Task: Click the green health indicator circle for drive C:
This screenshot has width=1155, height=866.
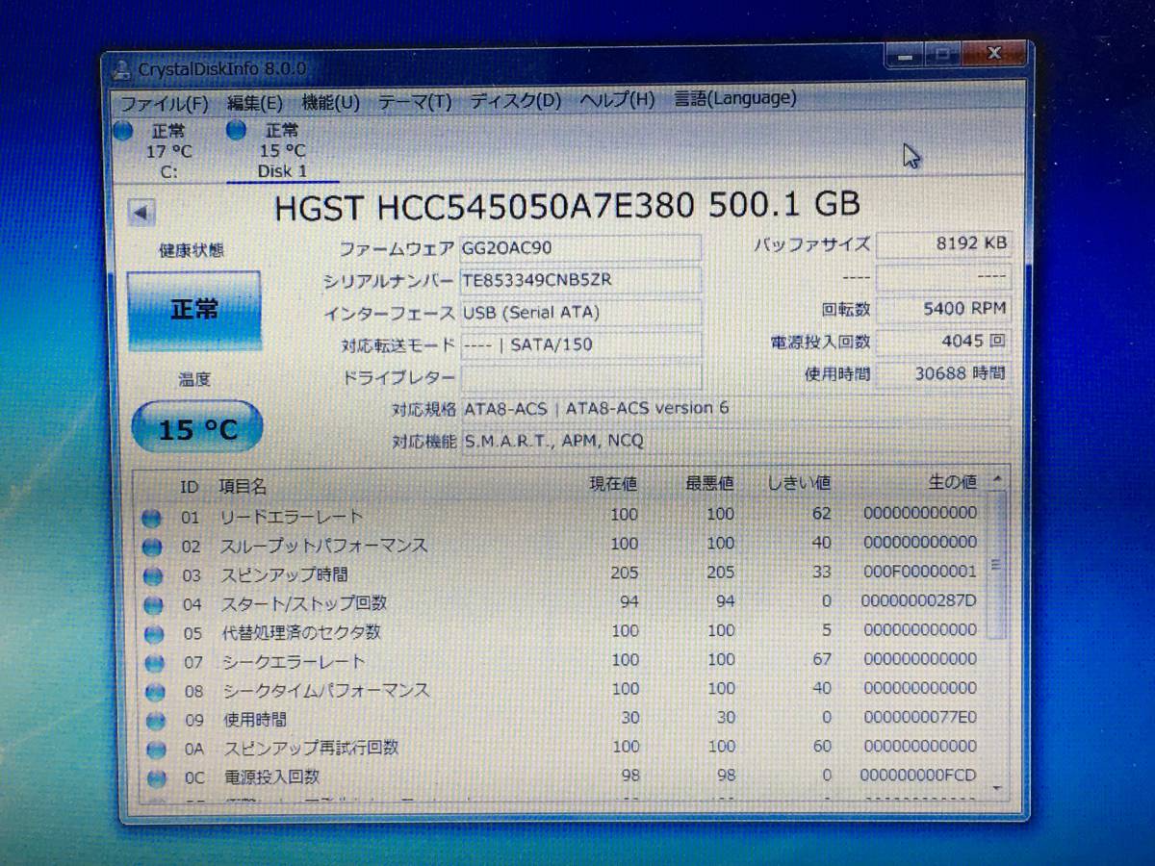Action: 124,131
